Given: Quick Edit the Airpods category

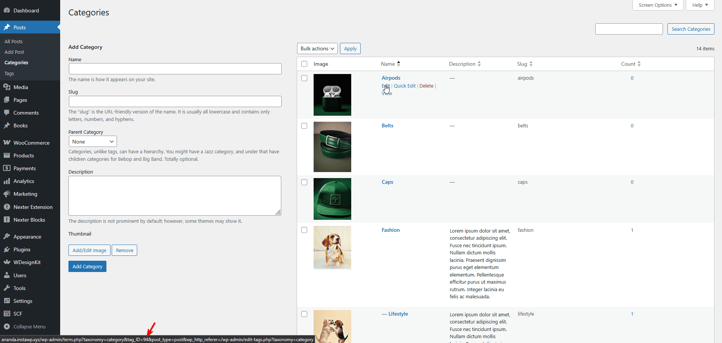Looking at the screenshot, I should [x=405, y=86].
